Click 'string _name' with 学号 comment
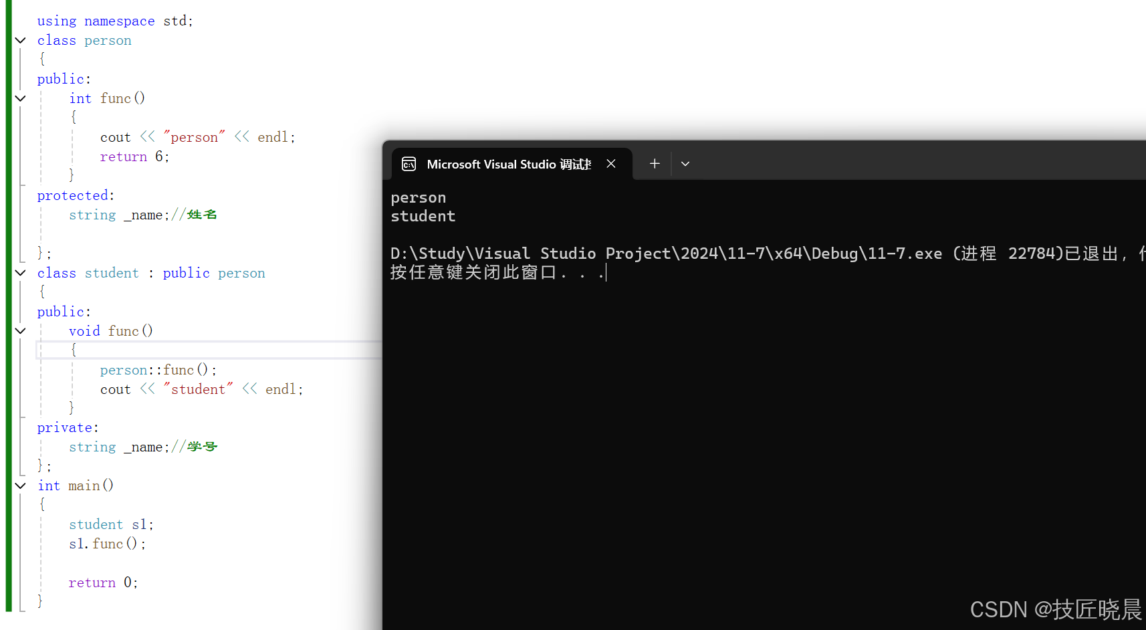Image resolution: width=1146 pixels, height=630 pixels. tap(142, 447)
